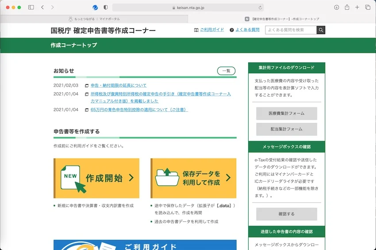Screen dimensions: 376x250
Task: Click the question mark icon beside よくある質問
Action: pos(232,30)
